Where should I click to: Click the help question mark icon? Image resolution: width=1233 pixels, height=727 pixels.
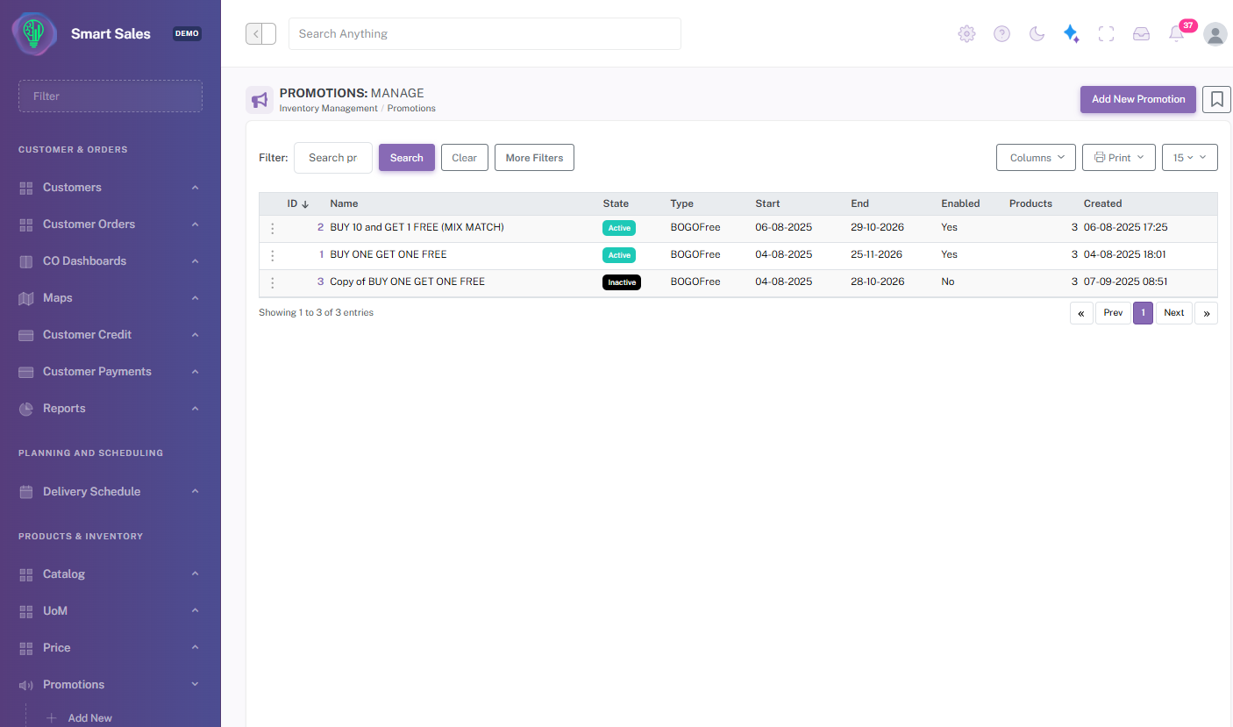pyautogui.click(x=1001, y=33)
